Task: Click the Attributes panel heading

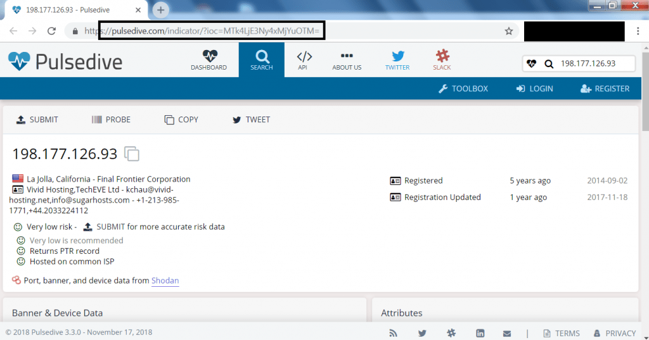Action: pyautogui.click(x=401, y=313)
